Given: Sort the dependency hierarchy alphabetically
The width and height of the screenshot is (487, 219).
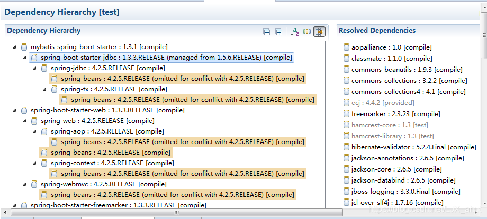Looking at the screenshot, I should coord(295,32).
